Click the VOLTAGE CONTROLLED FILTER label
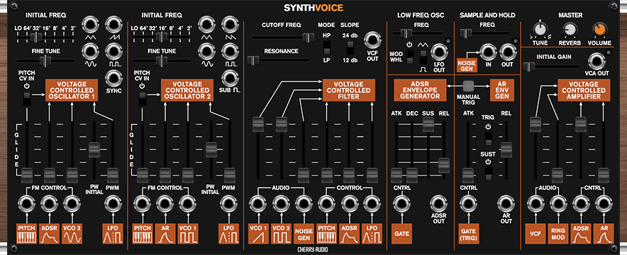 click(x=349, y=90)
